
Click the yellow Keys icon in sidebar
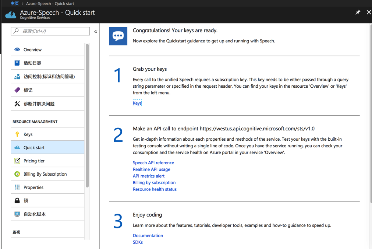click(x=17, y=134)
